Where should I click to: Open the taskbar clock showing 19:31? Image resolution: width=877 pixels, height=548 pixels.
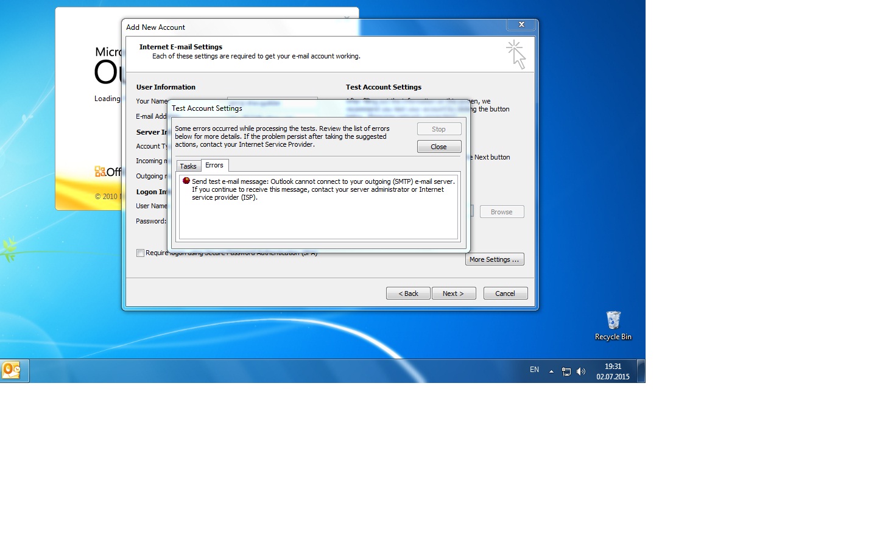tap(613, 371)
